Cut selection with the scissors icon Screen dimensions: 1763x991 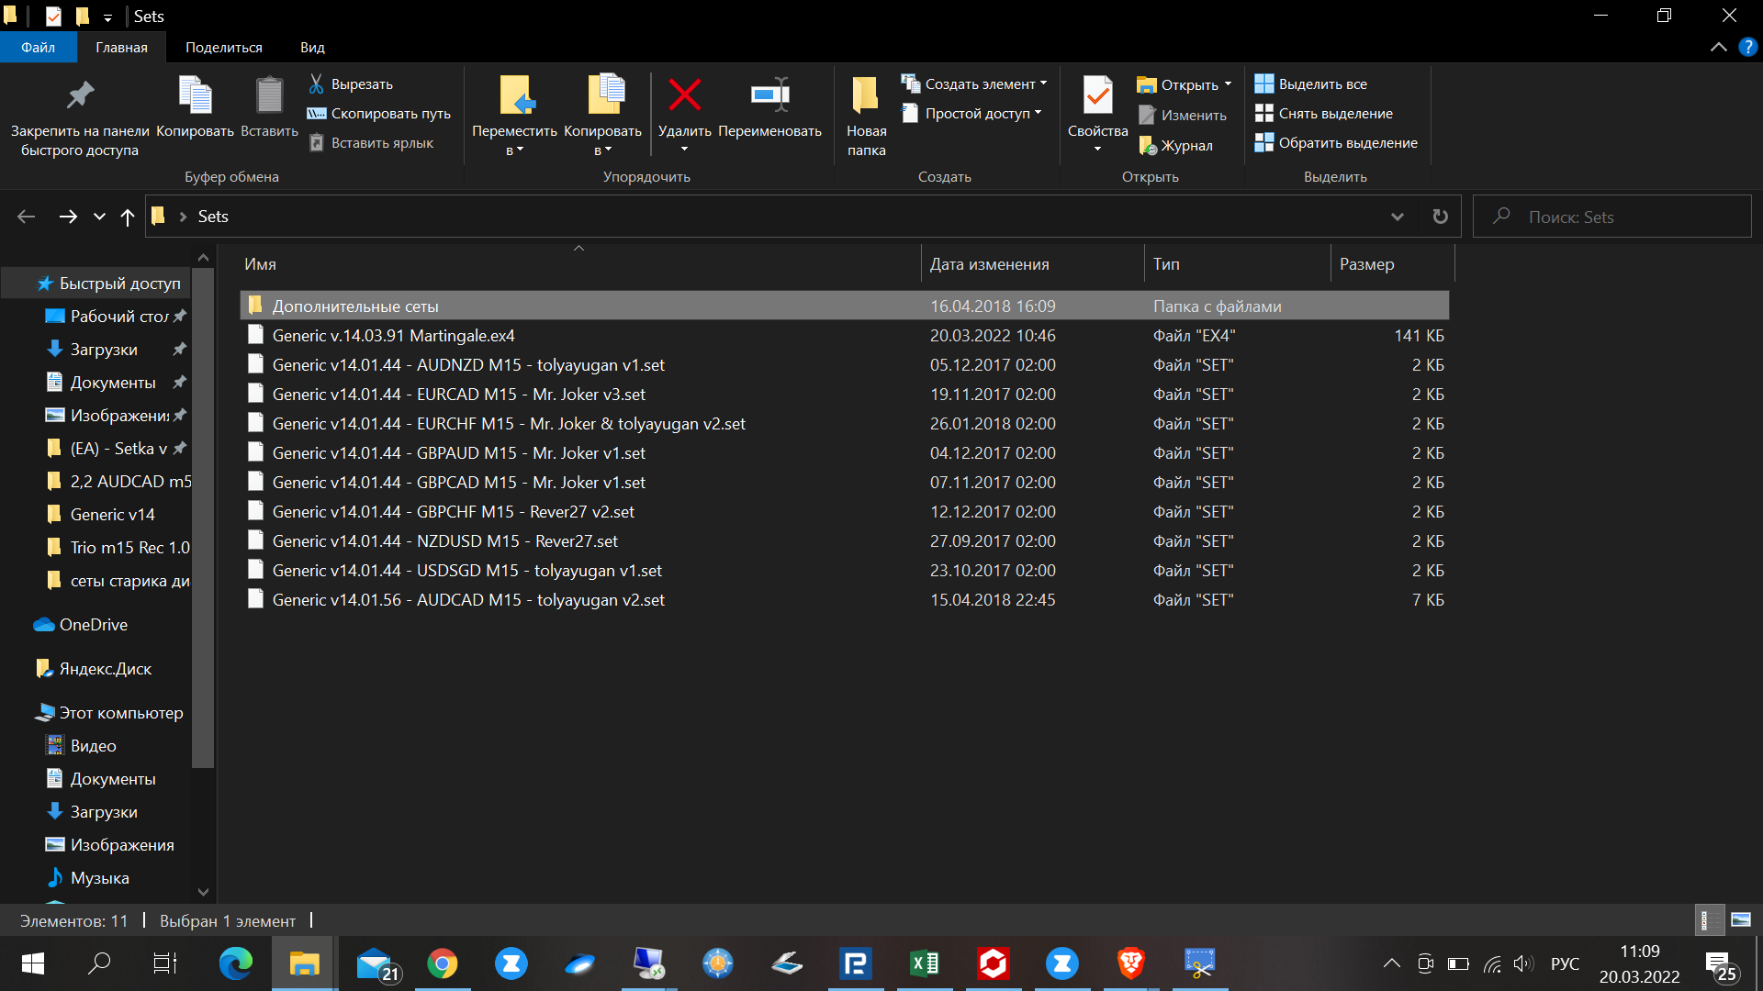click(x=351, y=84)
